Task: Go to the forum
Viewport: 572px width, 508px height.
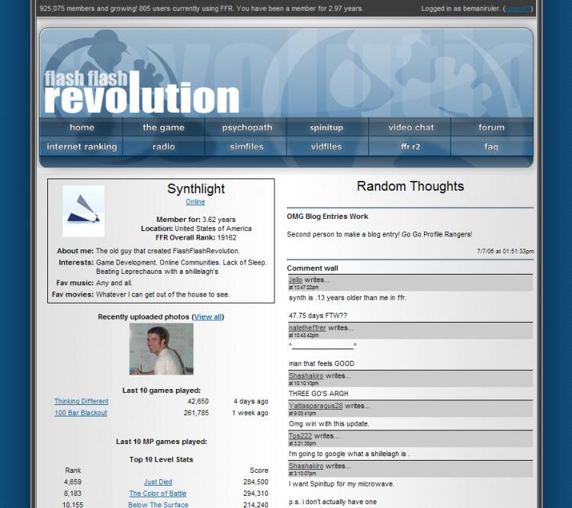Action: point(491,127)
